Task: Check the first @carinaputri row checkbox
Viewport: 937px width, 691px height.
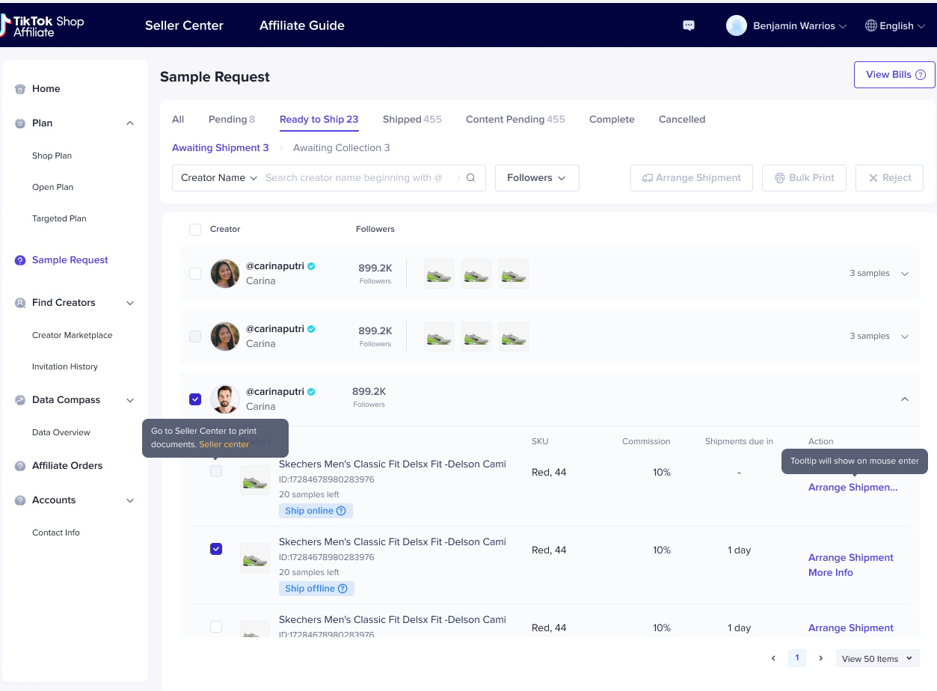Action: coord(195,274)
